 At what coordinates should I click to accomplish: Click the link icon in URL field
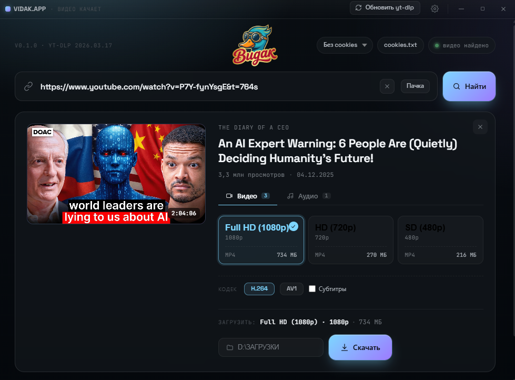click(x=28, y=86)
